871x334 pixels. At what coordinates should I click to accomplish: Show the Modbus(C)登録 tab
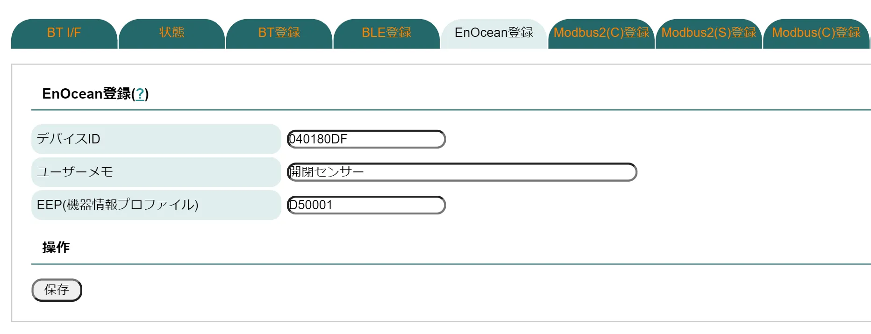[816, 33]
